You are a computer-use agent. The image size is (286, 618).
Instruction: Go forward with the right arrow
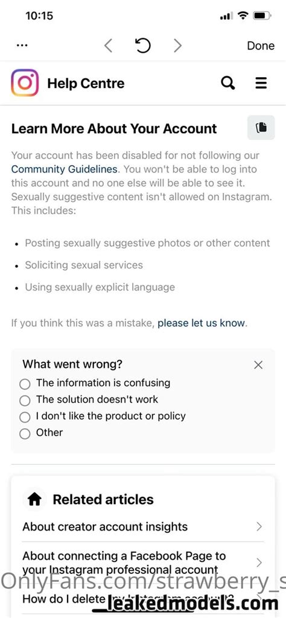point(177,46)
